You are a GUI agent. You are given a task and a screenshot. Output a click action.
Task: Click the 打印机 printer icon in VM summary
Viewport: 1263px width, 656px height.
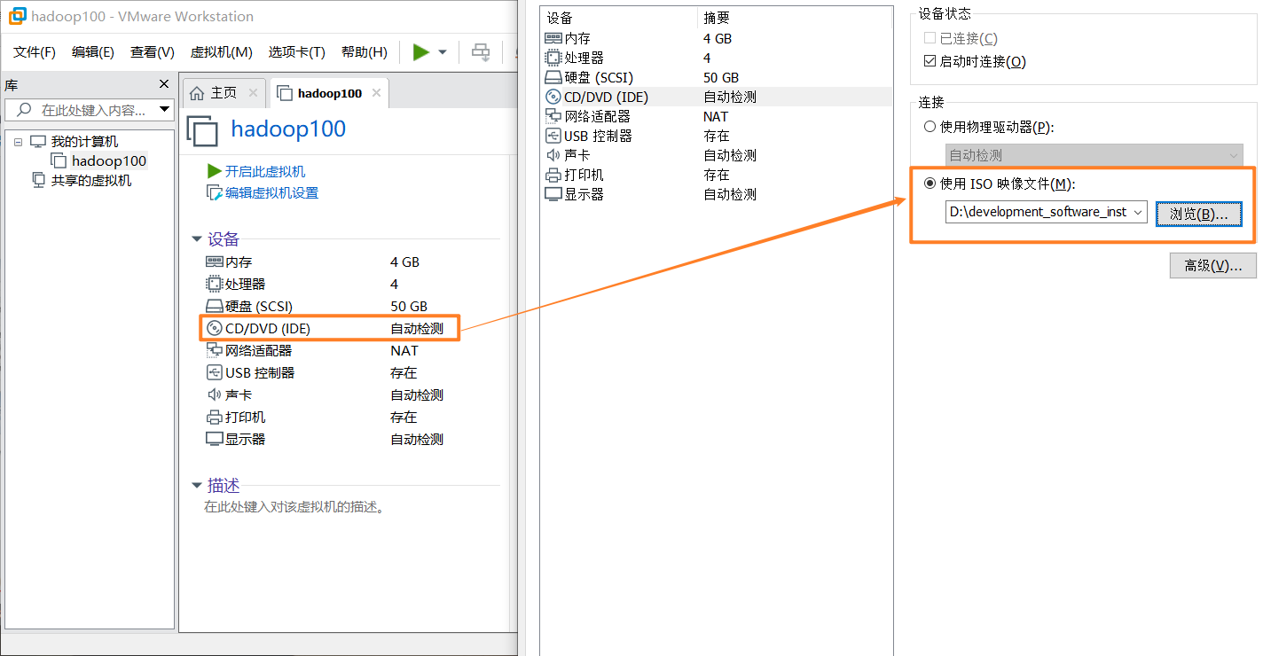(x=214, y=417)
